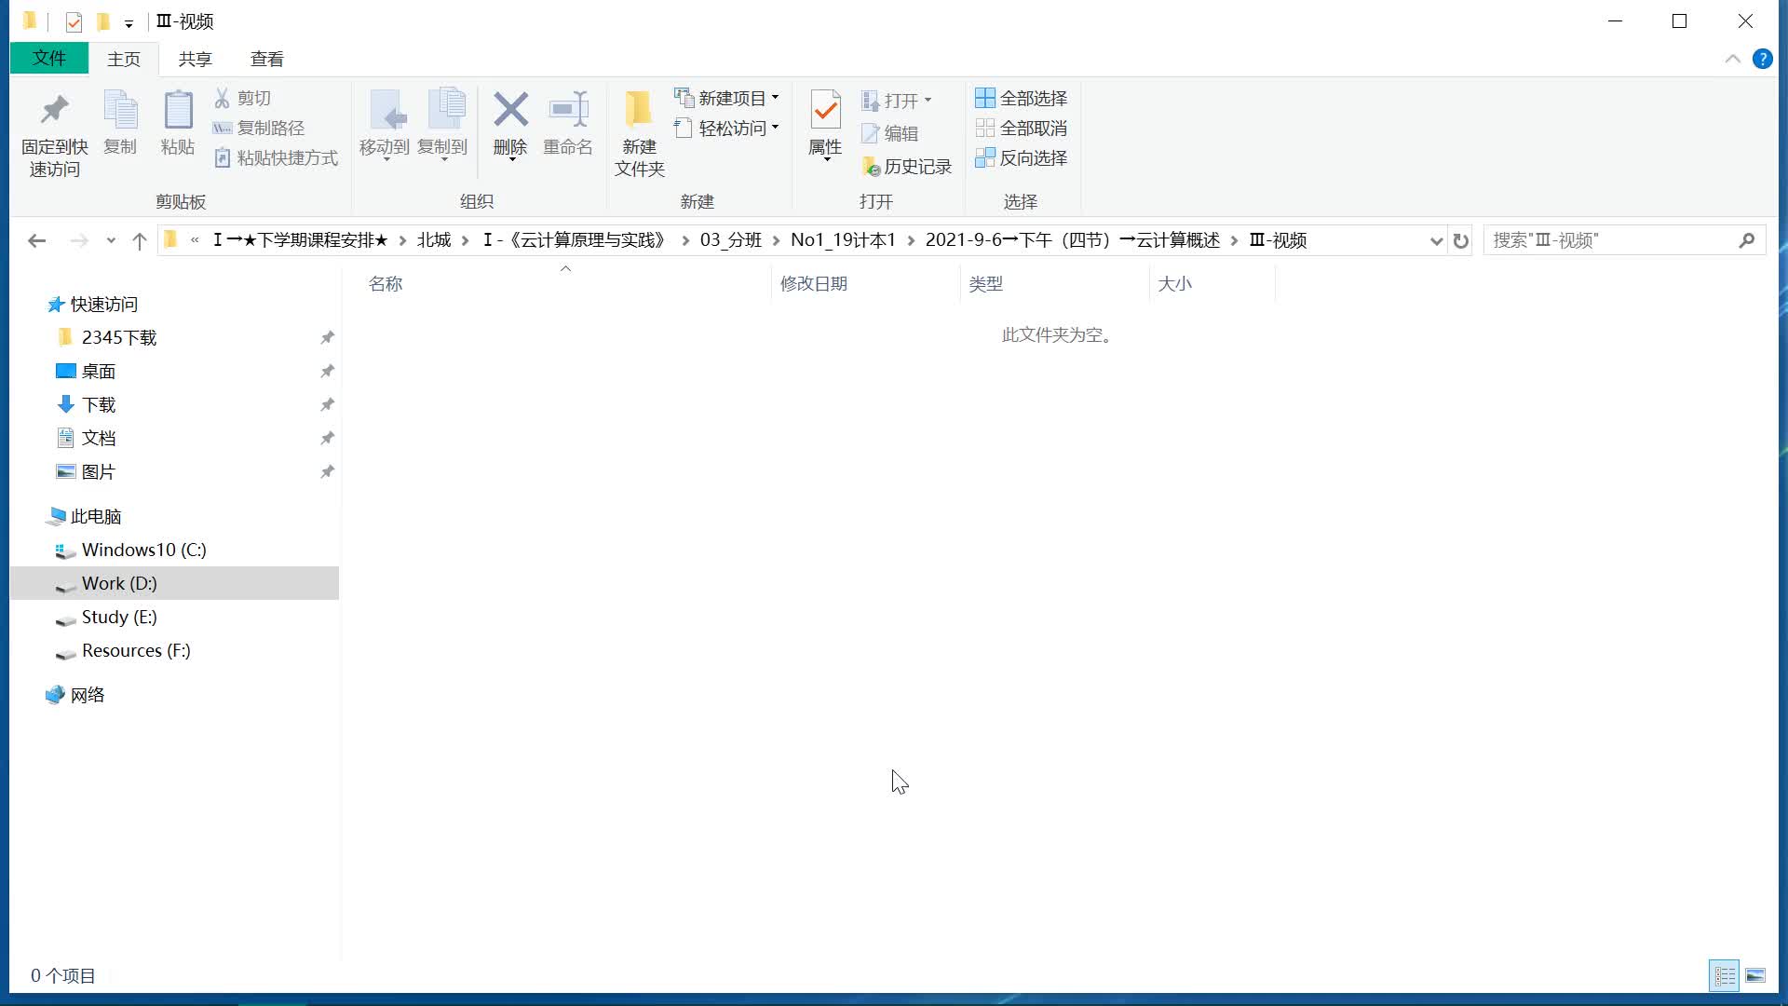Viewport: 1788px width, 1006px height.
Task: Click the search magnifier icon
Action: click(x=1747, y=240)
